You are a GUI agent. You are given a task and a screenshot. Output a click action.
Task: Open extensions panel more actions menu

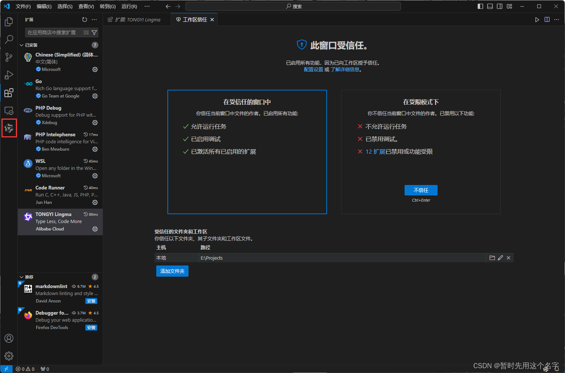(x=94, y=20)
